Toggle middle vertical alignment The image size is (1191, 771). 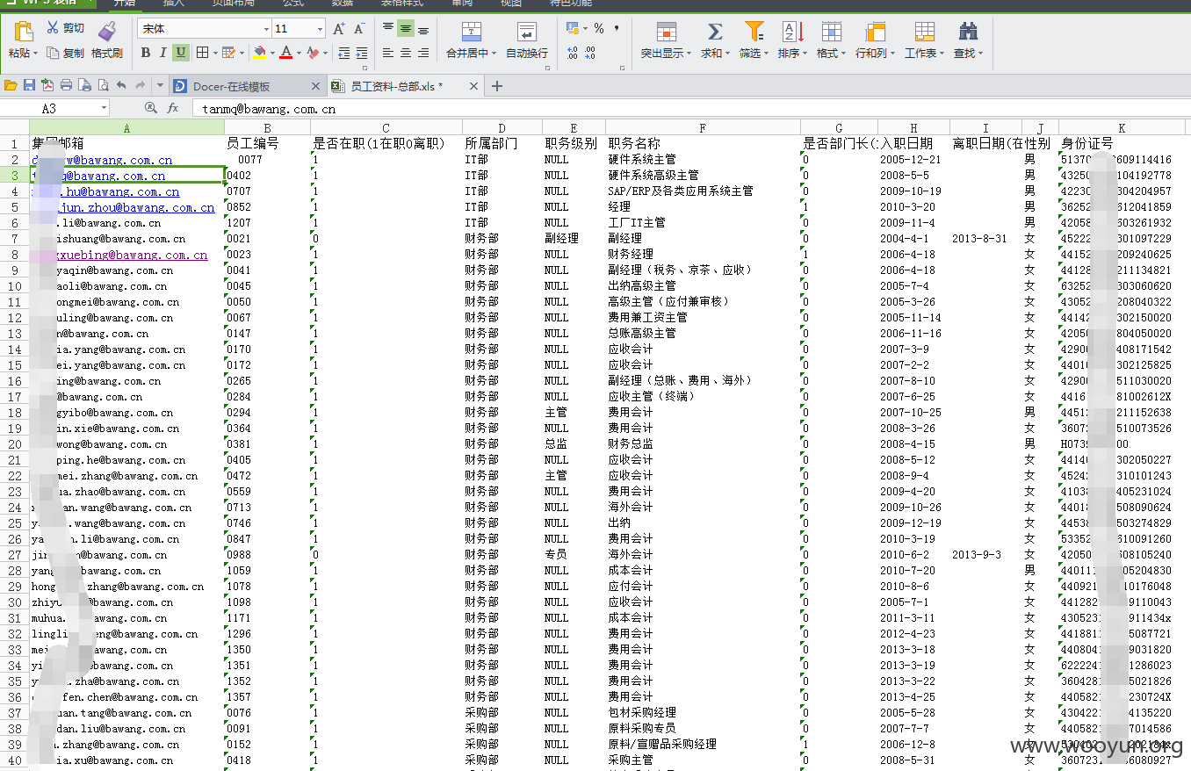pos(405,29)
